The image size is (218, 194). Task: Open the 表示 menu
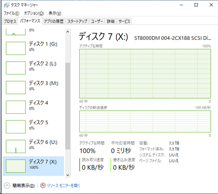(x=55, y=13)
